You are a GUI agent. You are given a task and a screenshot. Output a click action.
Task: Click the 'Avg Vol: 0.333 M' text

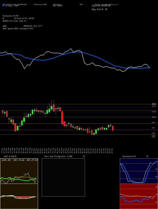pyautogui.click(x=101, y=6)
